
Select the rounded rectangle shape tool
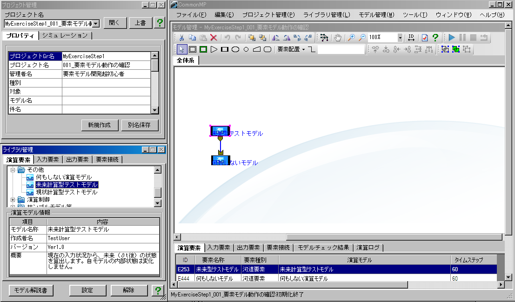(268, 49)
